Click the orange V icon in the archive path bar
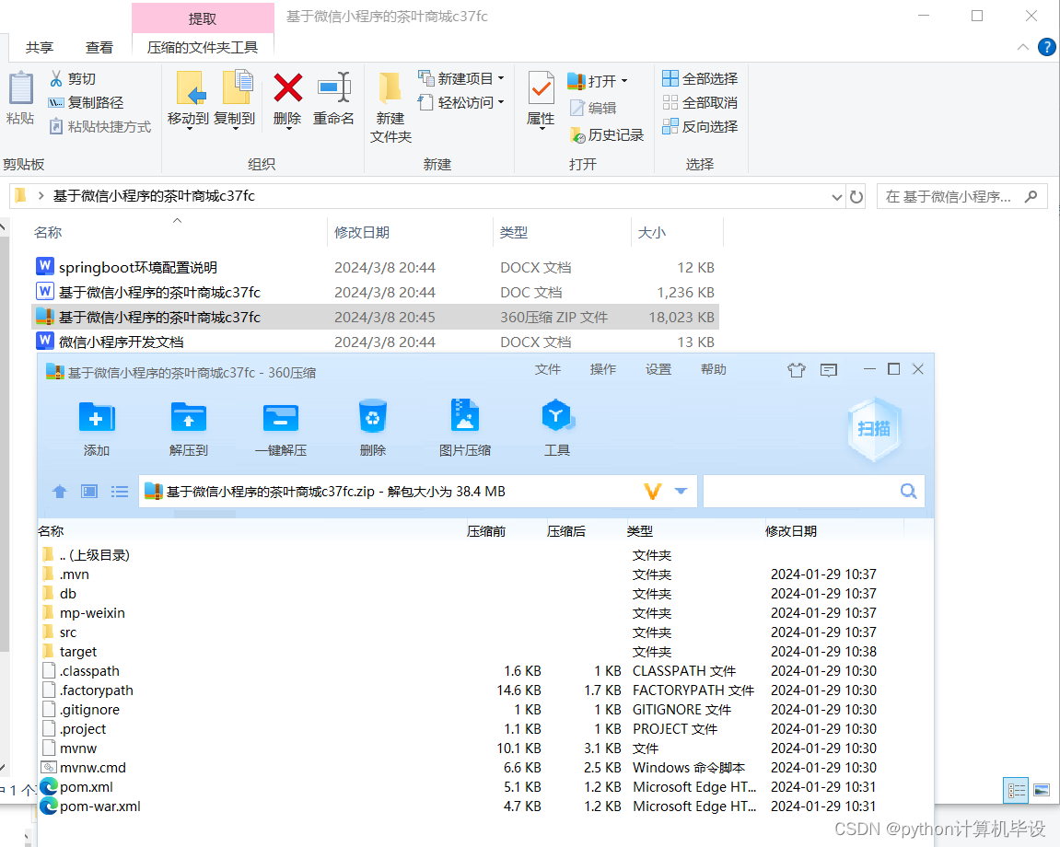This screenshot has height=847, width=1060. (x=652, y=492)
